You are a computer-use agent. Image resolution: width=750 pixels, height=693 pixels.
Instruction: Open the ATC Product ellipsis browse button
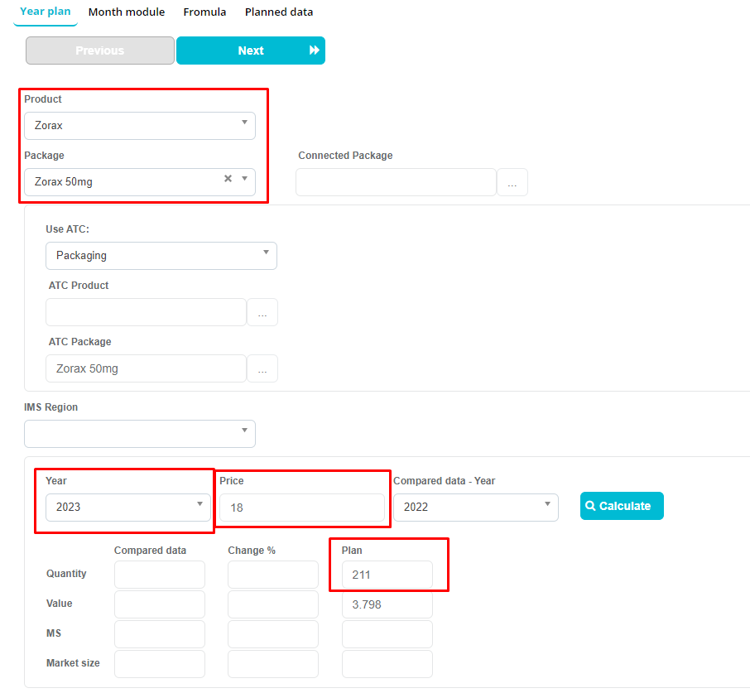[x=262, y=313]
